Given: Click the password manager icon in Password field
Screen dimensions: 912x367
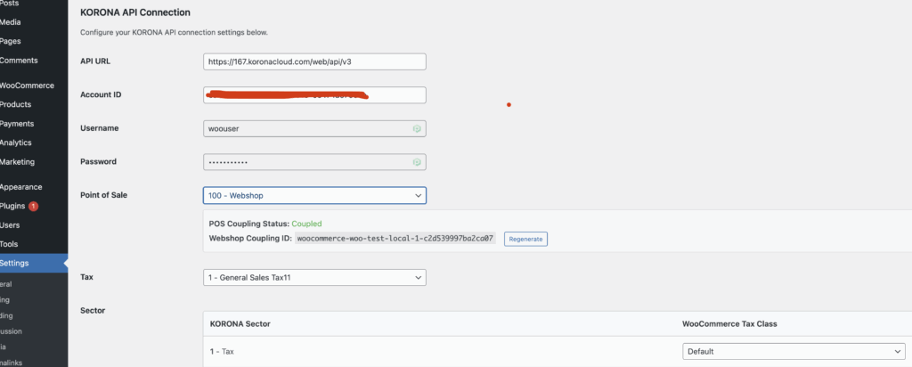Looking at the screenshot, I should (x=417, y=162).
